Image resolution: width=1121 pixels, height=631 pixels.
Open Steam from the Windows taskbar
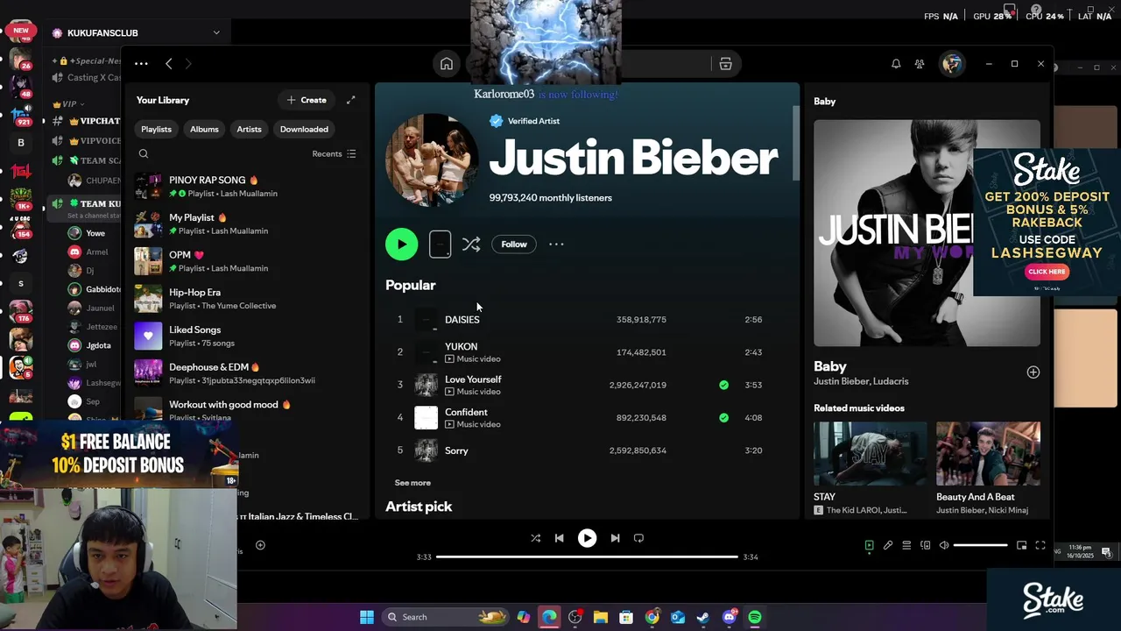703,617
